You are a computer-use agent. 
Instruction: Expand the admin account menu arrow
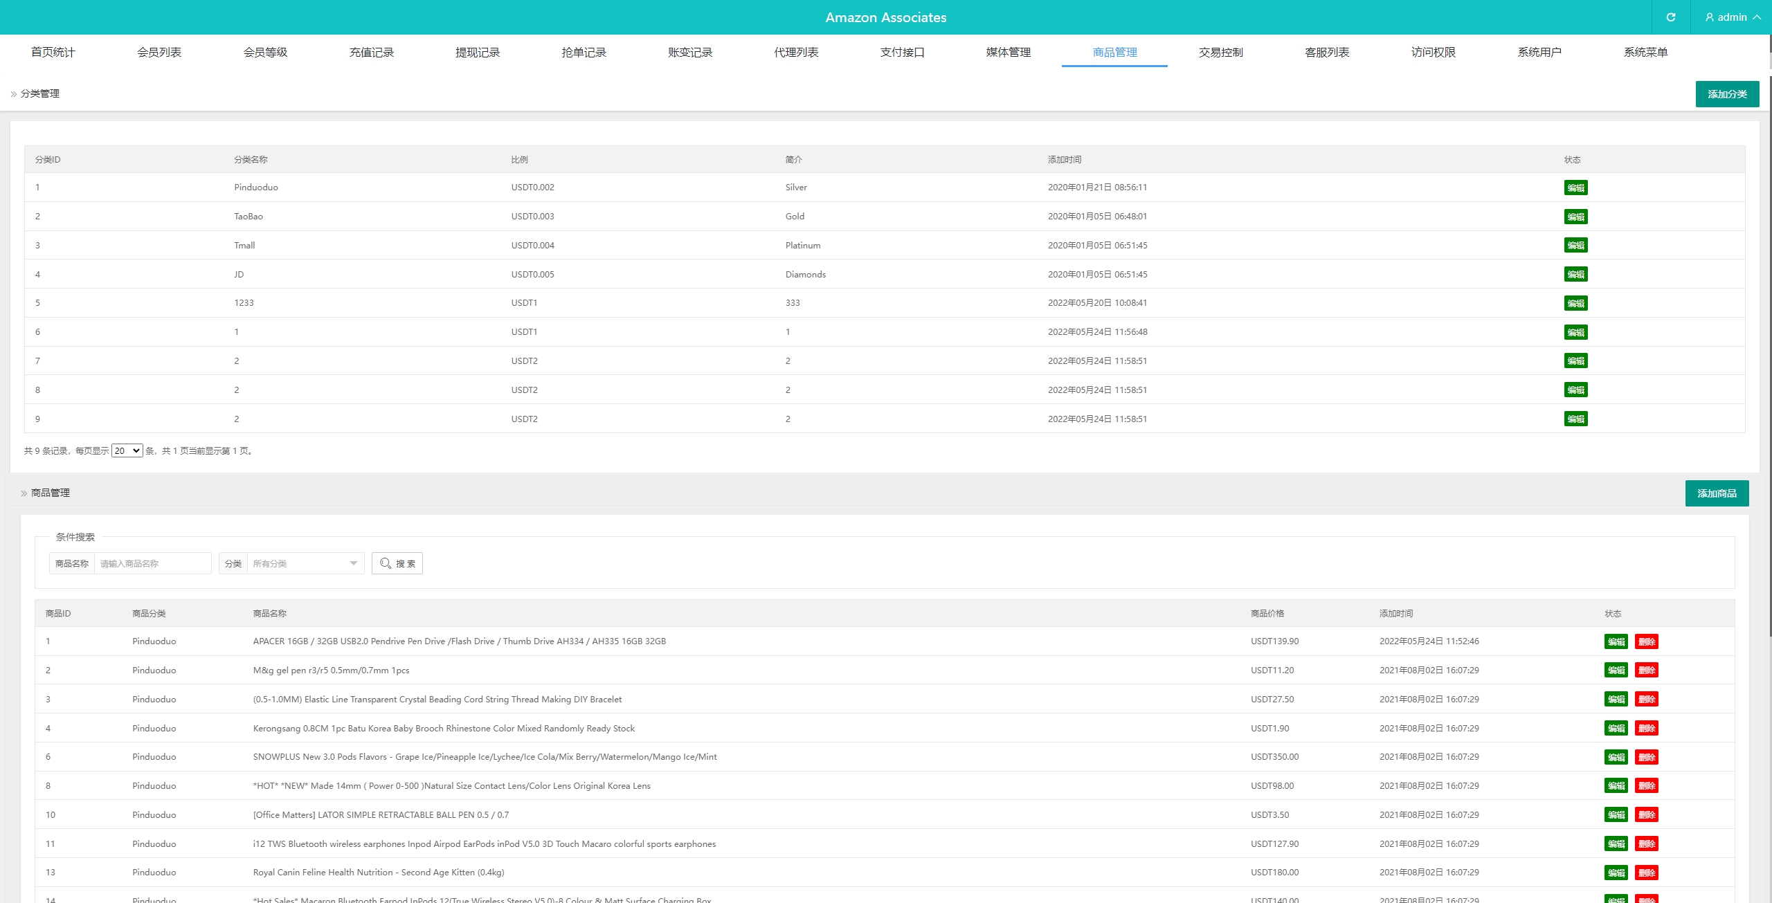tap(1757, 17)
